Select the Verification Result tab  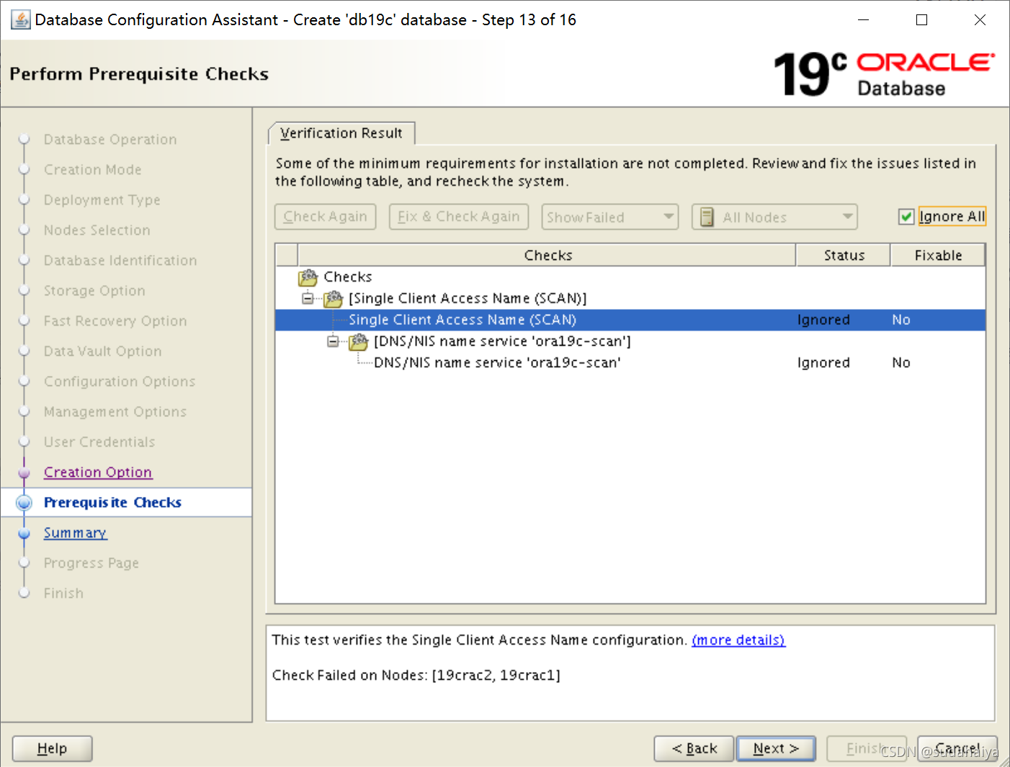[x=341, y=133]
